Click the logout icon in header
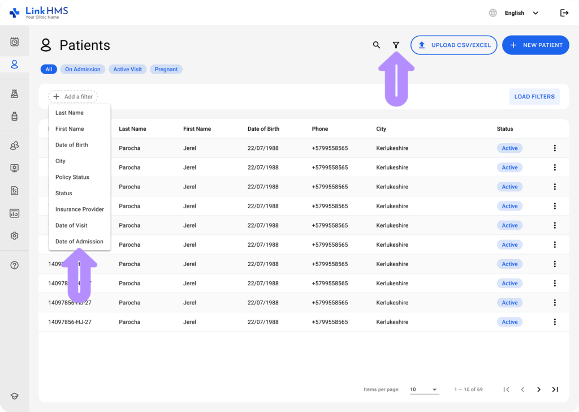The image size is (579, 412). pos(564,13)
